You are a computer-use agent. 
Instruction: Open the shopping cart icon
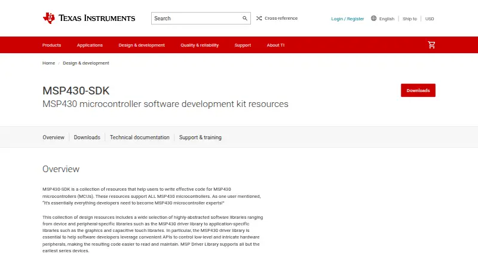(x=431, y=45)
